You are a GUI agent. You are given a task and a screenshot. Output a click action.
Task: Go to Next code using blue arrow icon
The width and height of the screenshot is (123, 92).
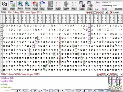(x=42, y=4)
